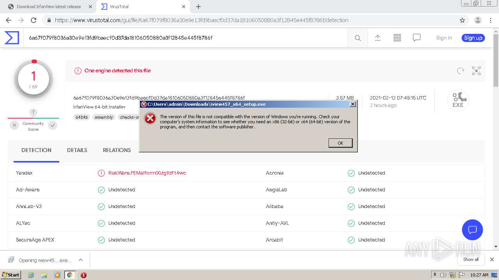Open the comments speech bubble icon
The width and height of the screenshot is (499, 280).
click(417, 38)
